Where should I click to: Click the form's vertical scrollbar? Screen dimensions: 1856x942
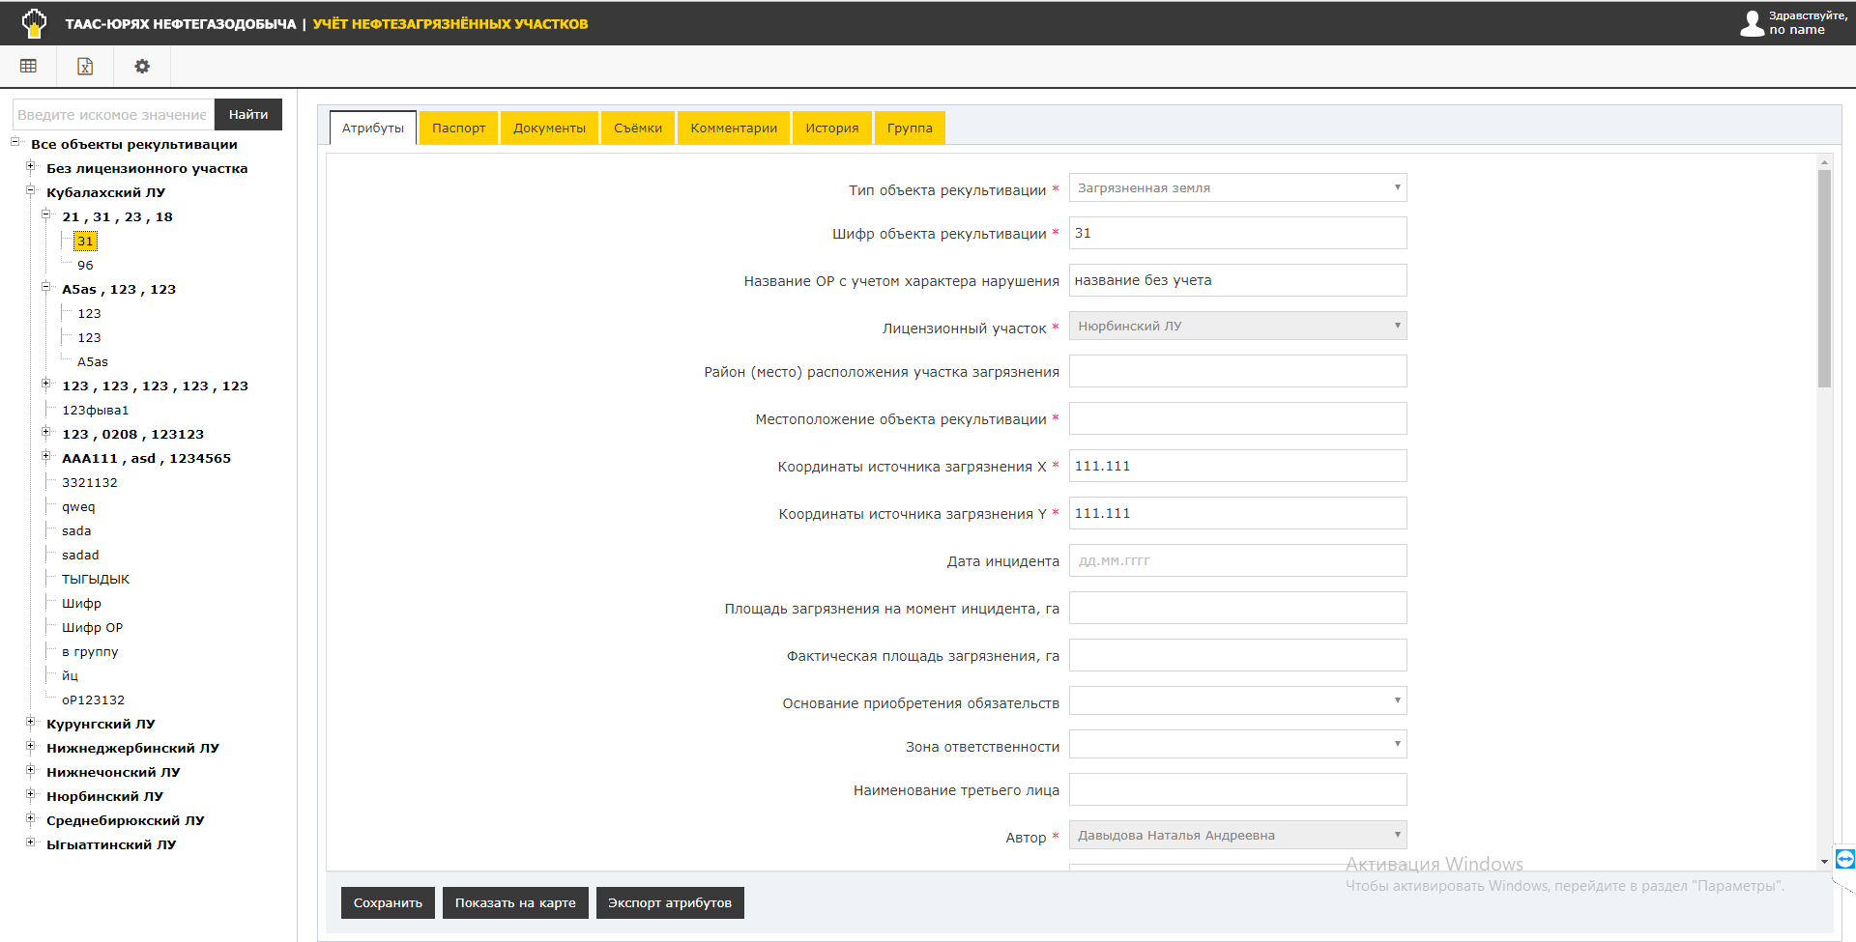(x=1824, y=280)
